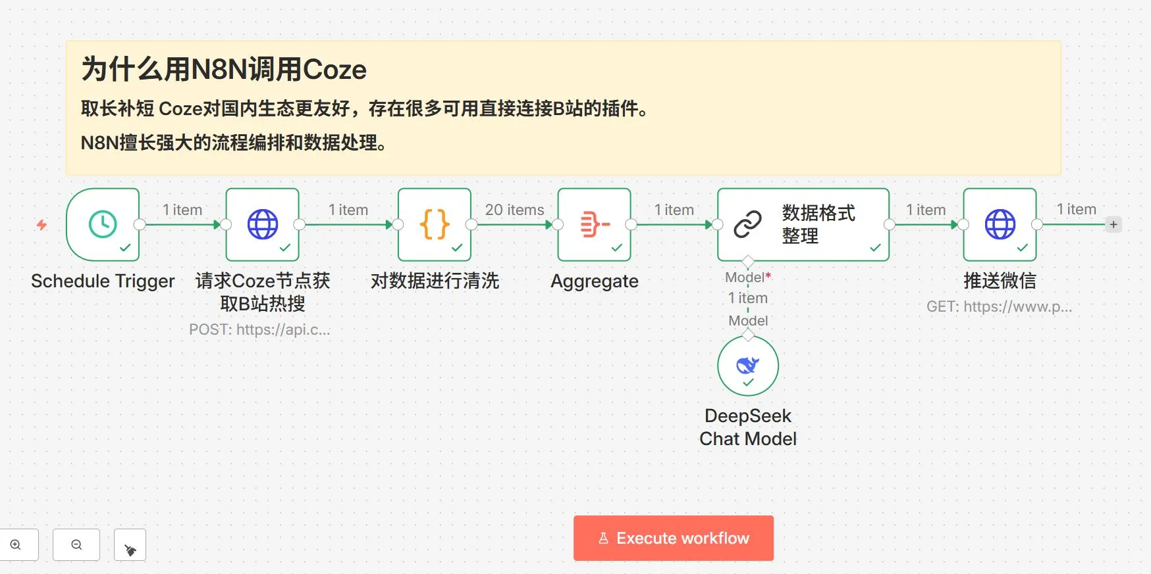The image size is (1151, 574).
Task: Open the 对数据进行清洗 code node
Action: tap(435, 225)
